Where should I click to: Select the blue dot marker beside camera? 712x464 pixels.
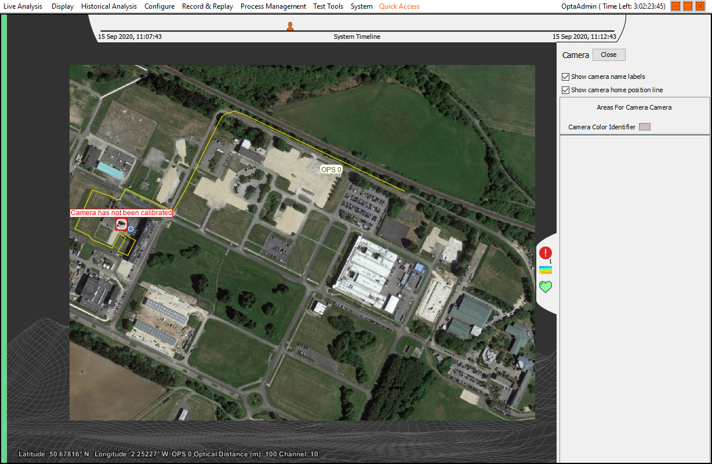coord(131,229)
